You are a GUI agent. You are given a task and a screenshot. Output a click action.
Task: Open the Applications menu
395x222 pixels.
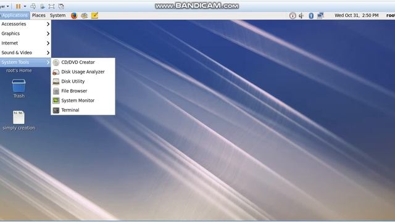tap(15, 15)
